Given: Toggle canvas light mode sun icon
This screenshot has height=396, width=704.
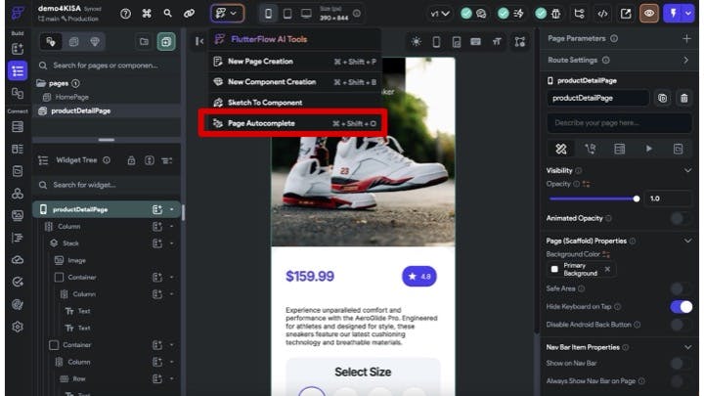Looking at the screenshot, I should (417, 42).
